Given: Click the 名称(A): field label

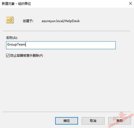Looking at the screenshot, I should point(12,38).
